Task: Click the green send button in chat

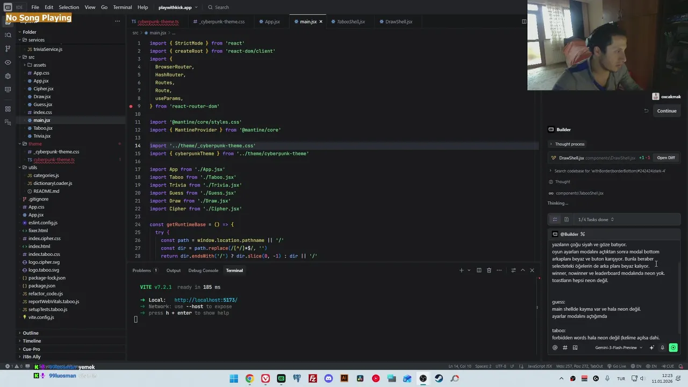Action: click(673, 348)
